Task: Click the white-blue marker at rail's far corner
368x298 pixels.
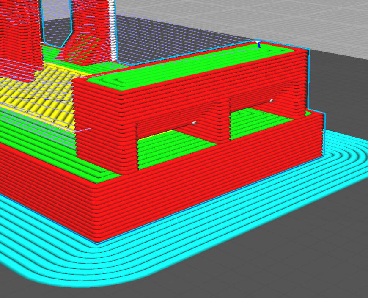Action: (x=258, y=43)
